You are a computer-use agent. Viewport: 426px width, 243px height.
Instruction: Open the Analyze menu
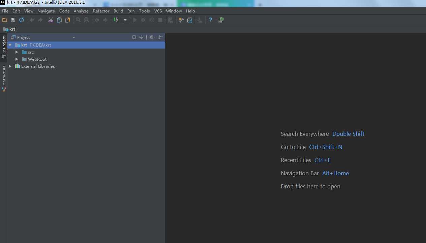(x=81, y=11)
